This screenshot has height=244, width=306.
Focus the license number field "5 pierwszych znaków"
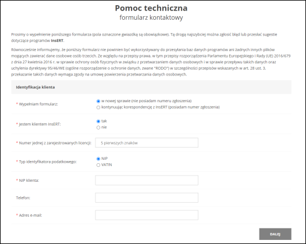[147, 143]
